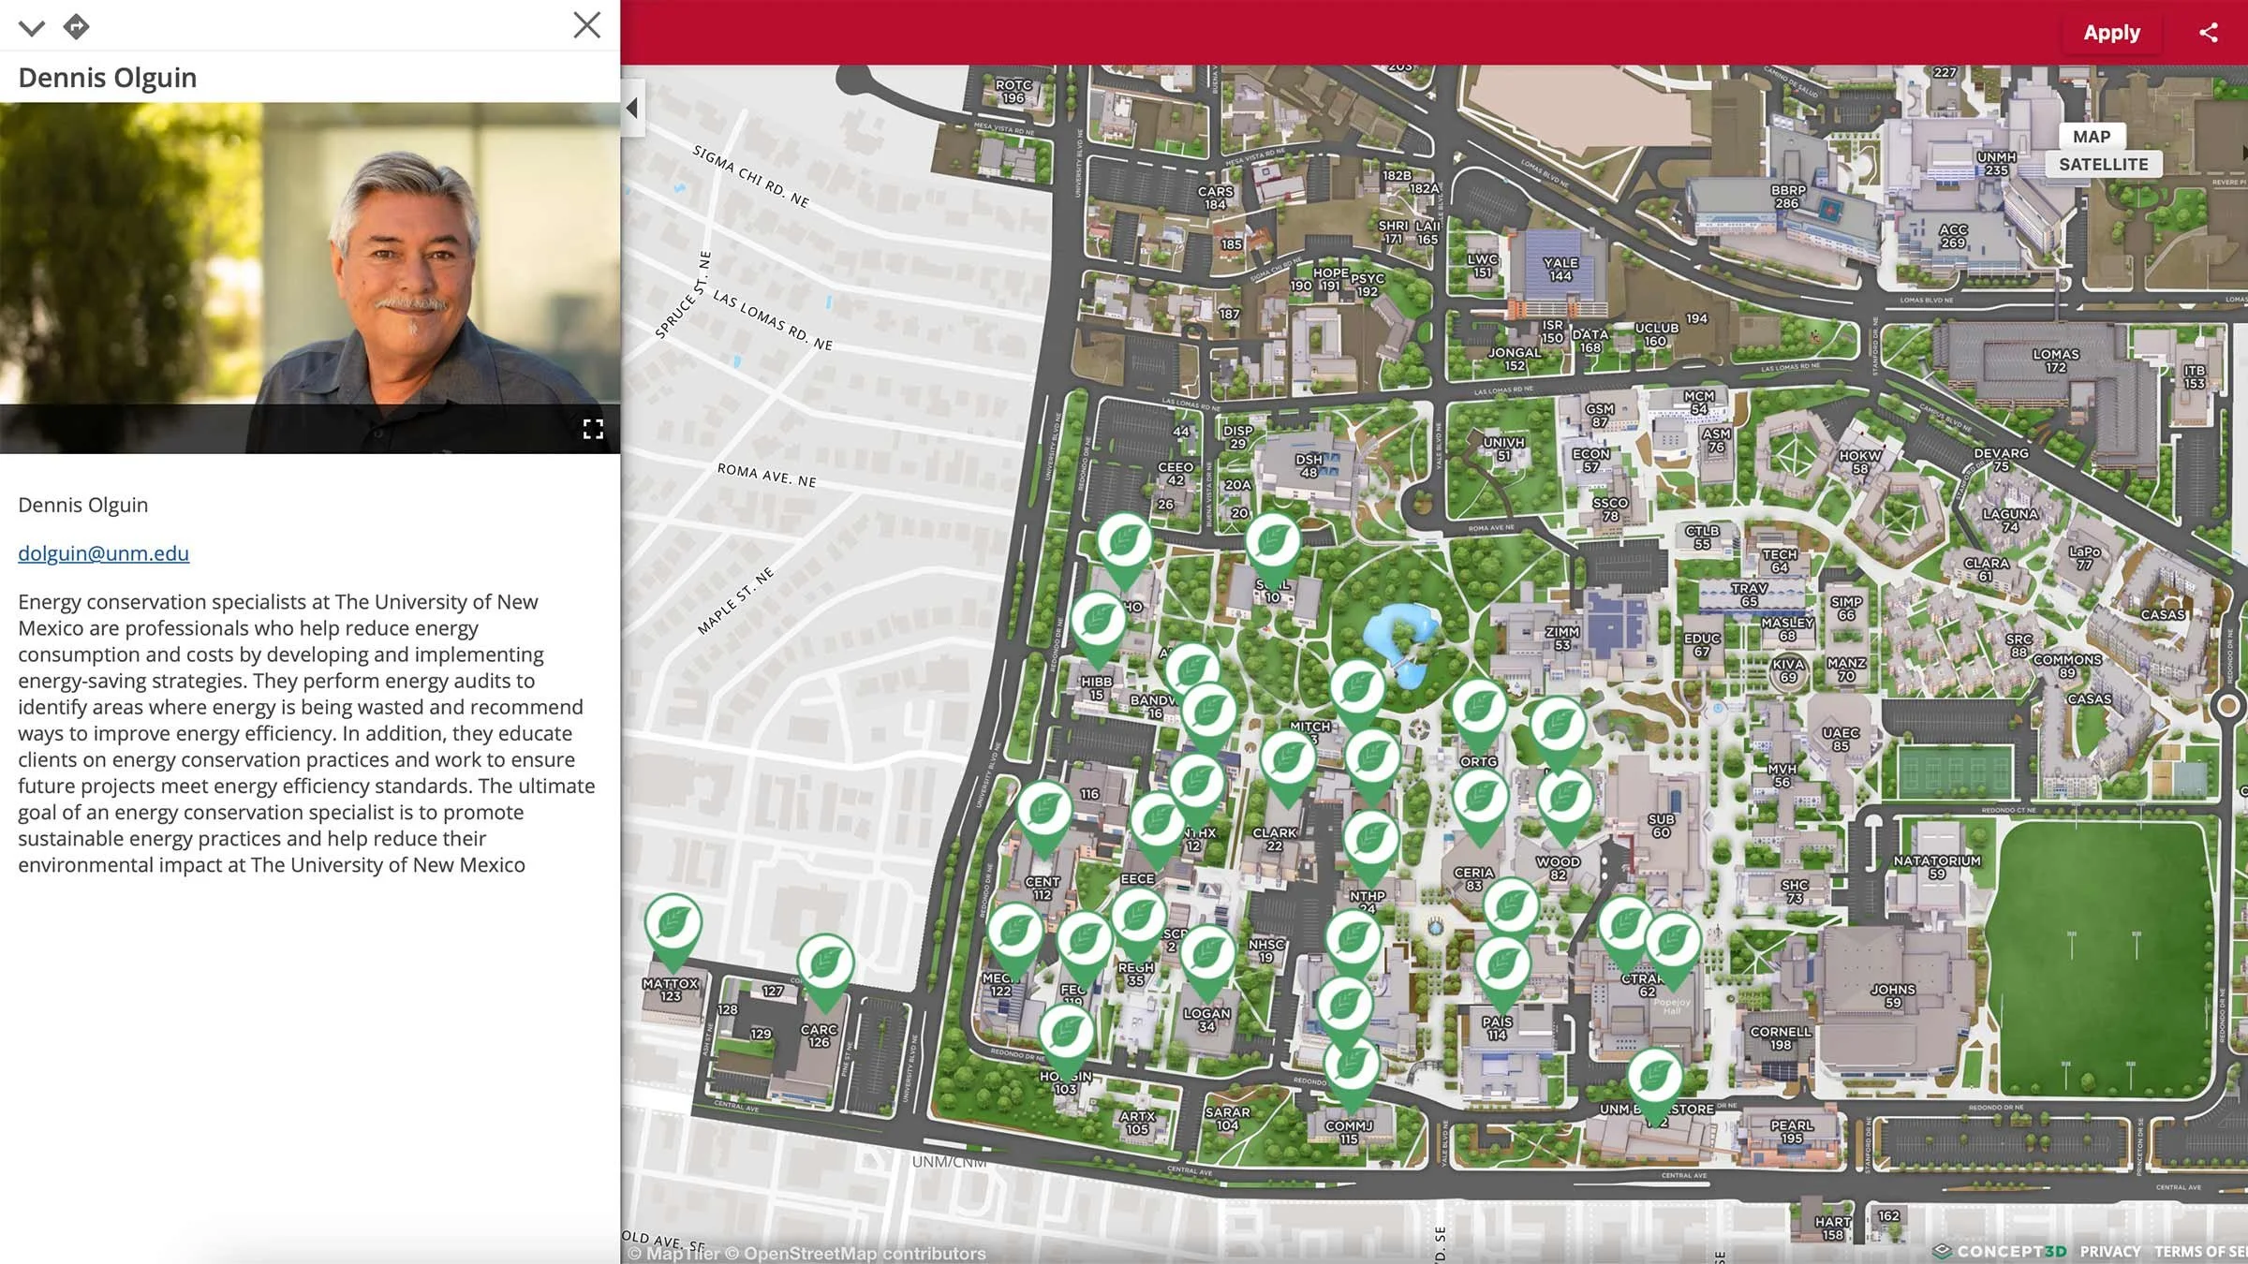Collapse panel with the down chevron
This screenshot has width=2248, height=1264.
coord(31,27)
